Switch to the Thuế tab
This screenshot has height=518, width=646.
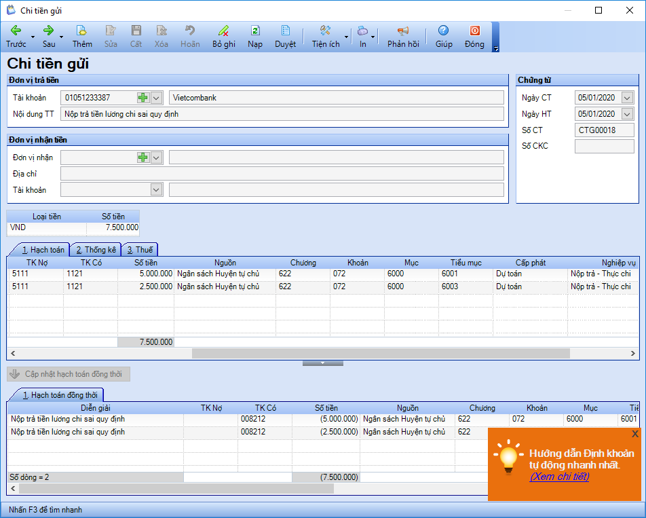pyautogui.click(x=140, y=250)
